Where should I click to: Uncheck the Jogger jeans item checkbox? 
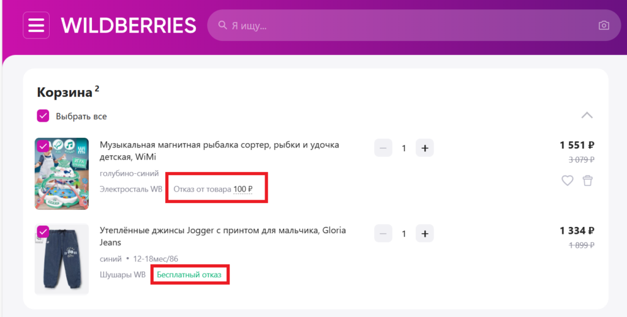click(43, 231)
